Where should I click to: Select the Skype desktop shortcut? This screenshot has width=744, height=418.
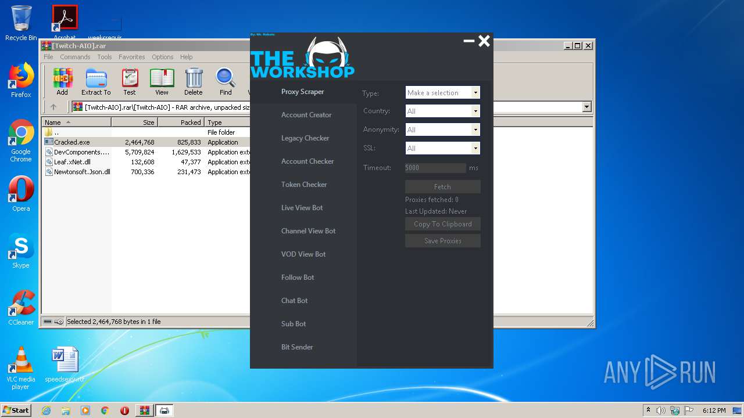(21, 251)
